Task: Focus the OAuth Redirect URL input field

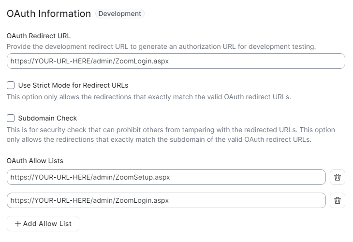Action: click(176, 61)
